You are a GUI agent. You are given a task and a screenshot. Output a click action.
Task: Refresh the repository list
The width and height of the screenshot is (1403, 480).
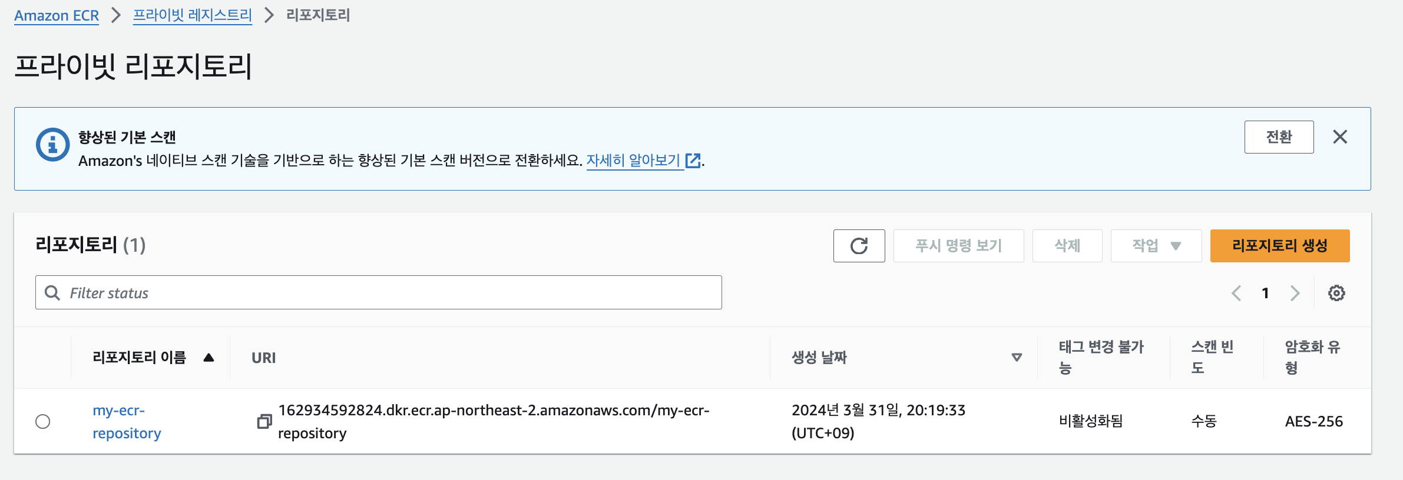click(x=859, y=246)
